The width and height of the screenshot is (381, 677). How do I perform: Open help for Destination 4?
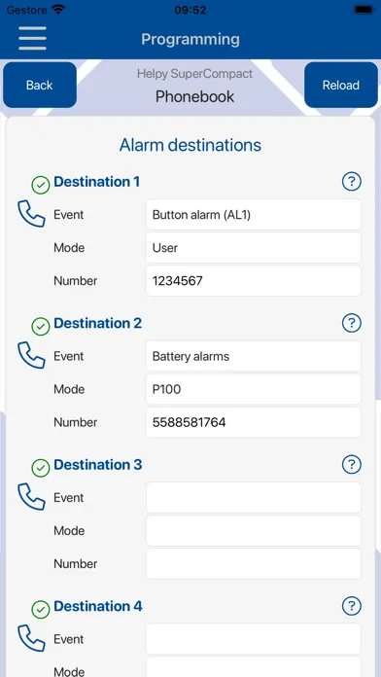click(351, 606)
